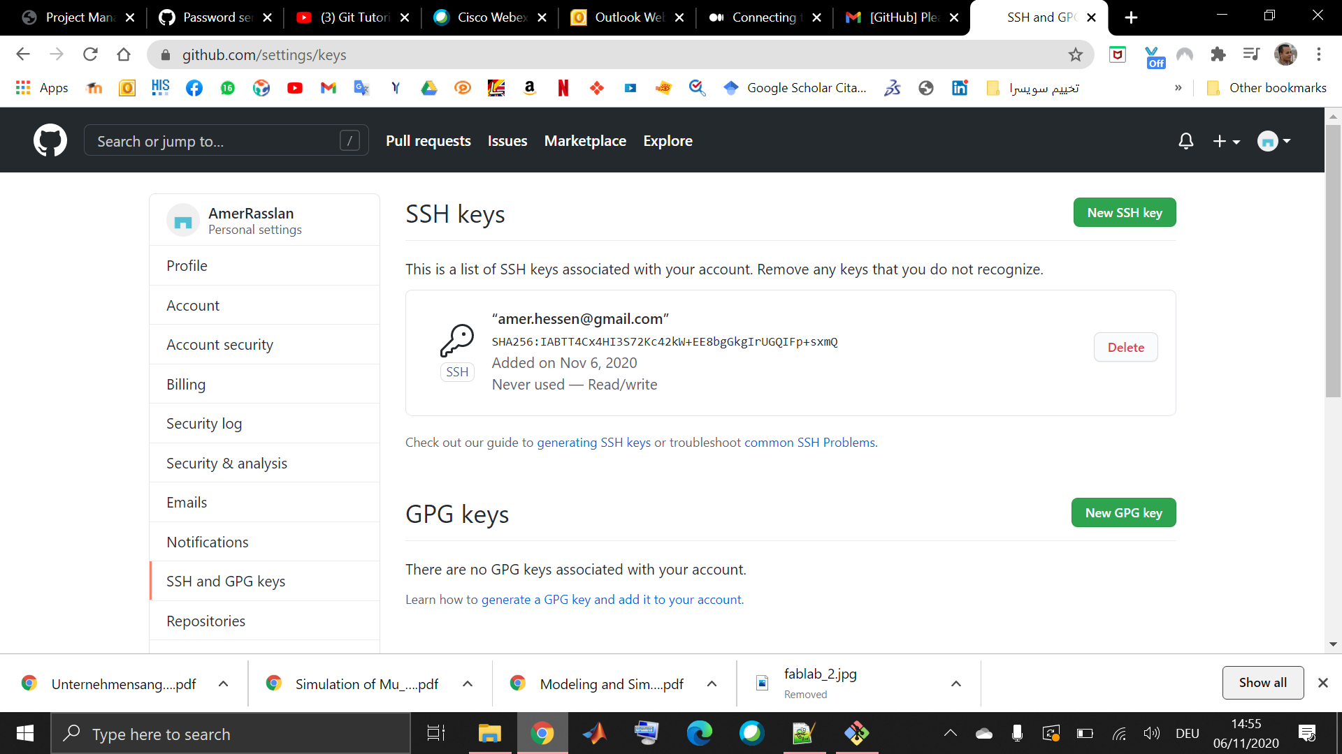Expand the create new plus dropdown

[1226, 141]
